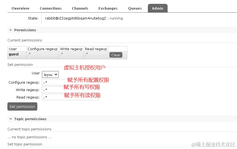
Task: Open the Overview tab
Action: [x=20, y=8]
